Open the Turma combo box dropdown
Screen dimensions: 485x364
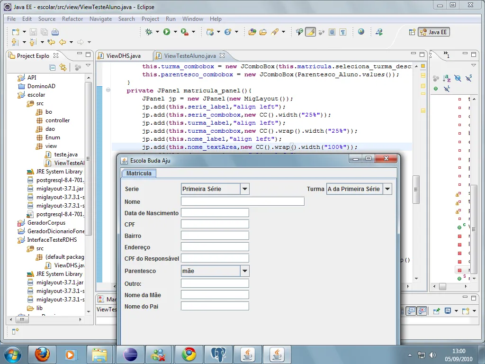click(387, 189)
